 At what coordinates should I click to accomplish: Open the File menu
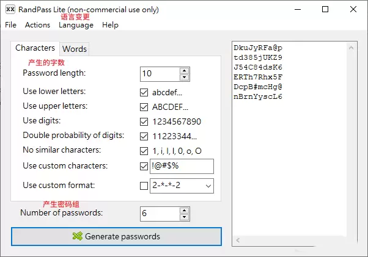click(11, 25)
